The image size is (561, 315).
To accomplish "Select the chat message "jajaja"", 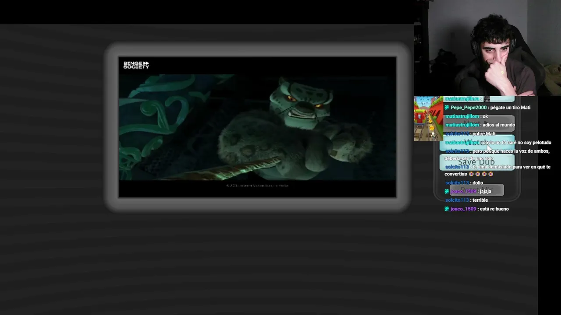I will 485,191.
